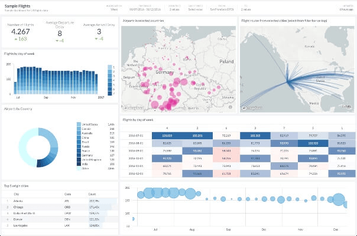The image size is (357, 236).
Task: Open the Week aggregation filter dropdown
Action: [x=114, y=9]
